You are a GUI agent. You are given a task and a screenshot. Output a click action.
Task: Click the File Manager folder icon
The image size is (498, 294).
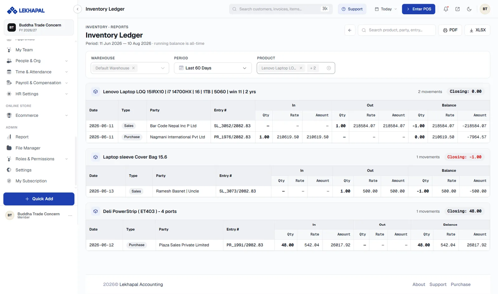pyautogui.click(x=9, y=148)
